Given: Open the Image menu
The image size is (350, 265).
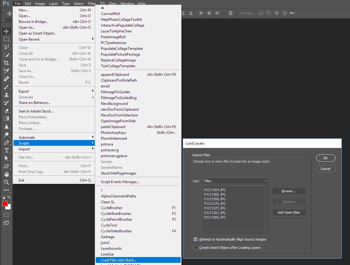Looking at the screenshot, I should tap(40, 4).
